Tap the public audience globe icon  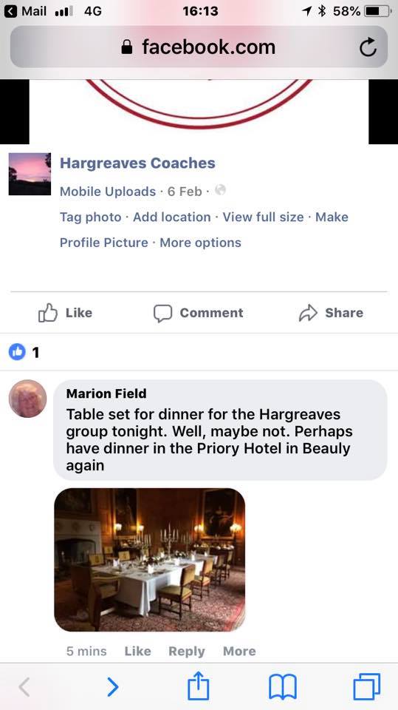220,190
